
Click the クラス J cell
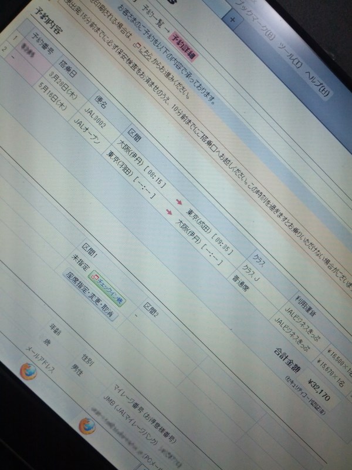click(251, 274)
